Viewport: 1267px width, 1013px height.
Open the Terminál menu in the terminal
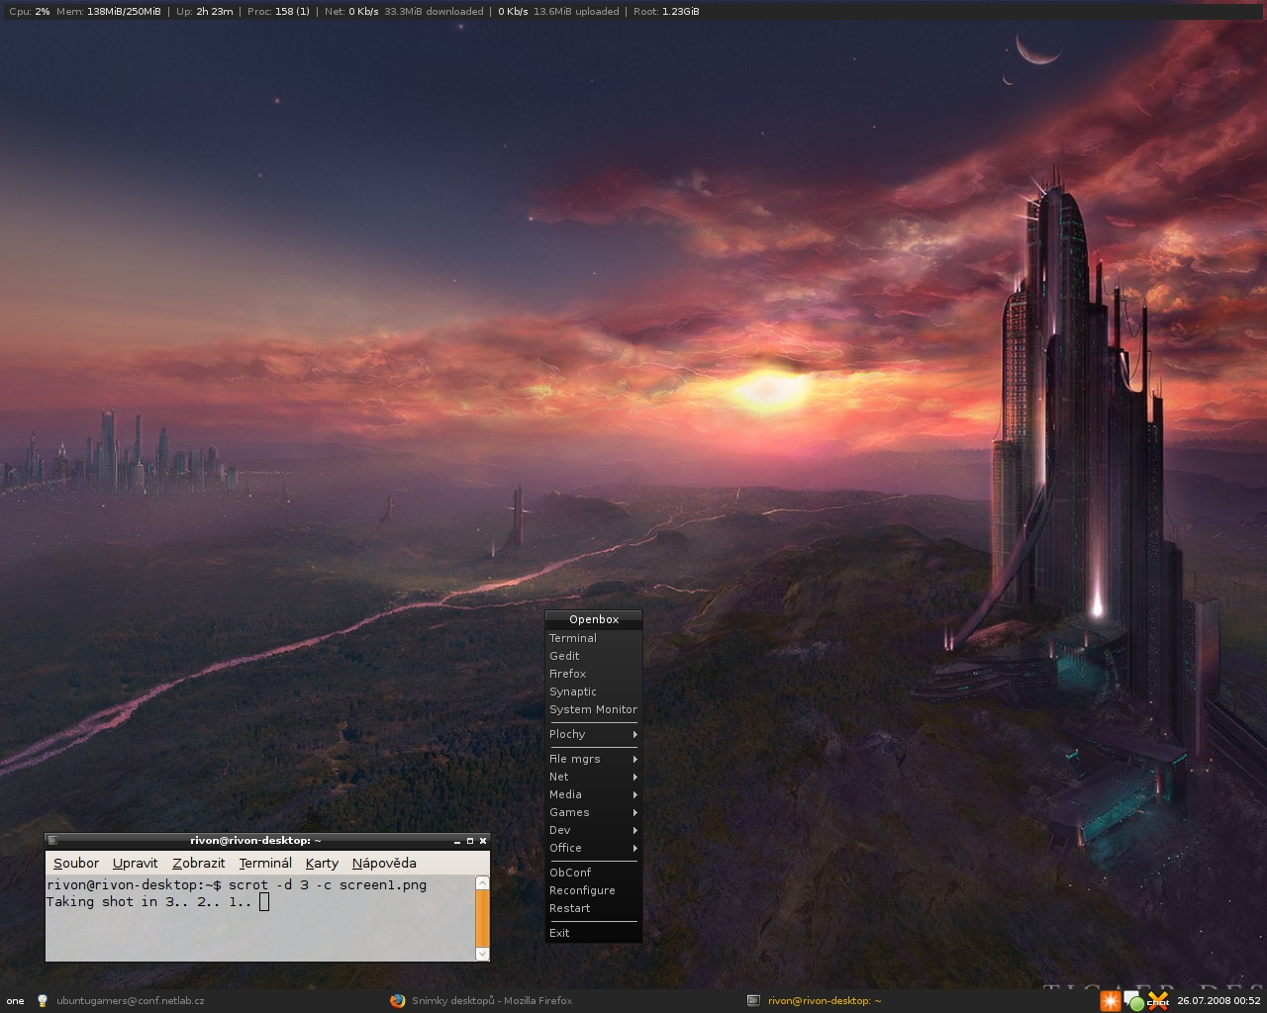(265, 863)
